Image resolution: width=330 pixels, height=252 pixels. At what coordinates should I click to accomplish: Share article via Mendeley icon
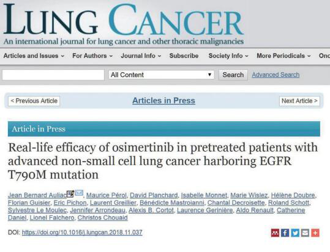(x=275, y=232)
